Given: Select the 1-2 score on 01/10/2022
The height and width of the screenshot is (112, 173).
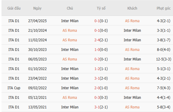Looking at the screenshot, I should [97, 69].
